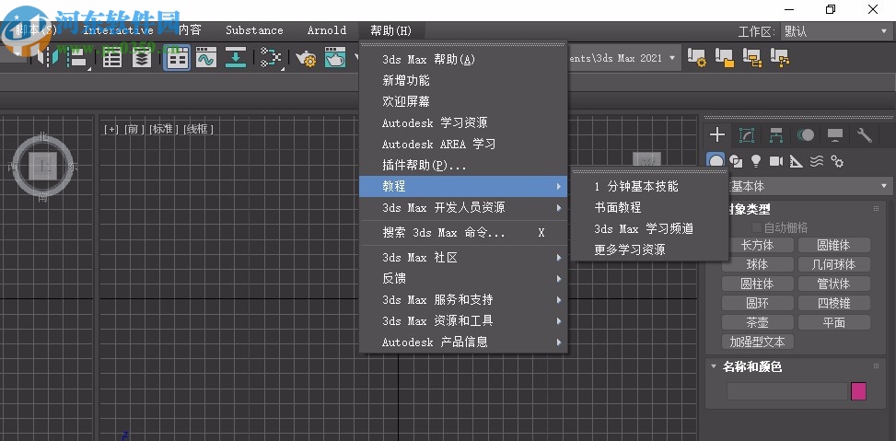
Task: Open the pink object color swatch
Action: point(858,391)
